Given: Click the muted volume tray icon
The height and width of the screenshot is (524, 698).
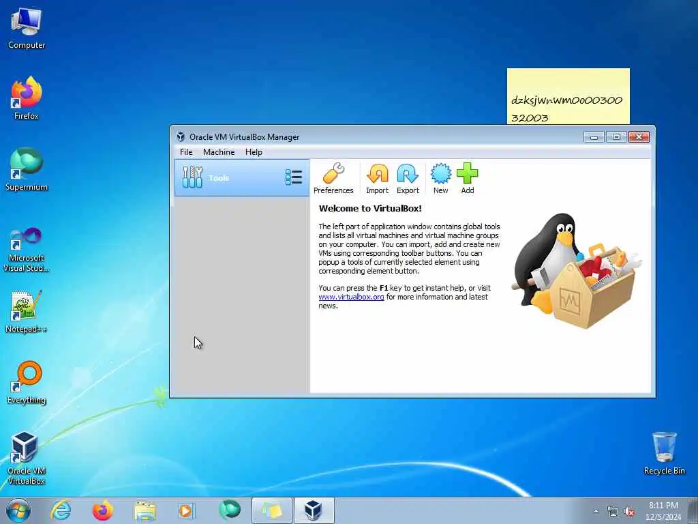Looking at the screenshot, I should [629, 512].
